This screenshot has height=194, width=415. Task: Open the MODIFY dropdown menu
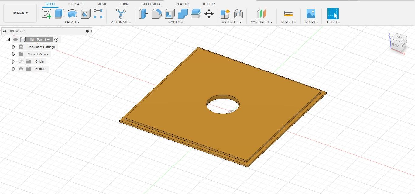pyautogui.click(x=176, y=22)
